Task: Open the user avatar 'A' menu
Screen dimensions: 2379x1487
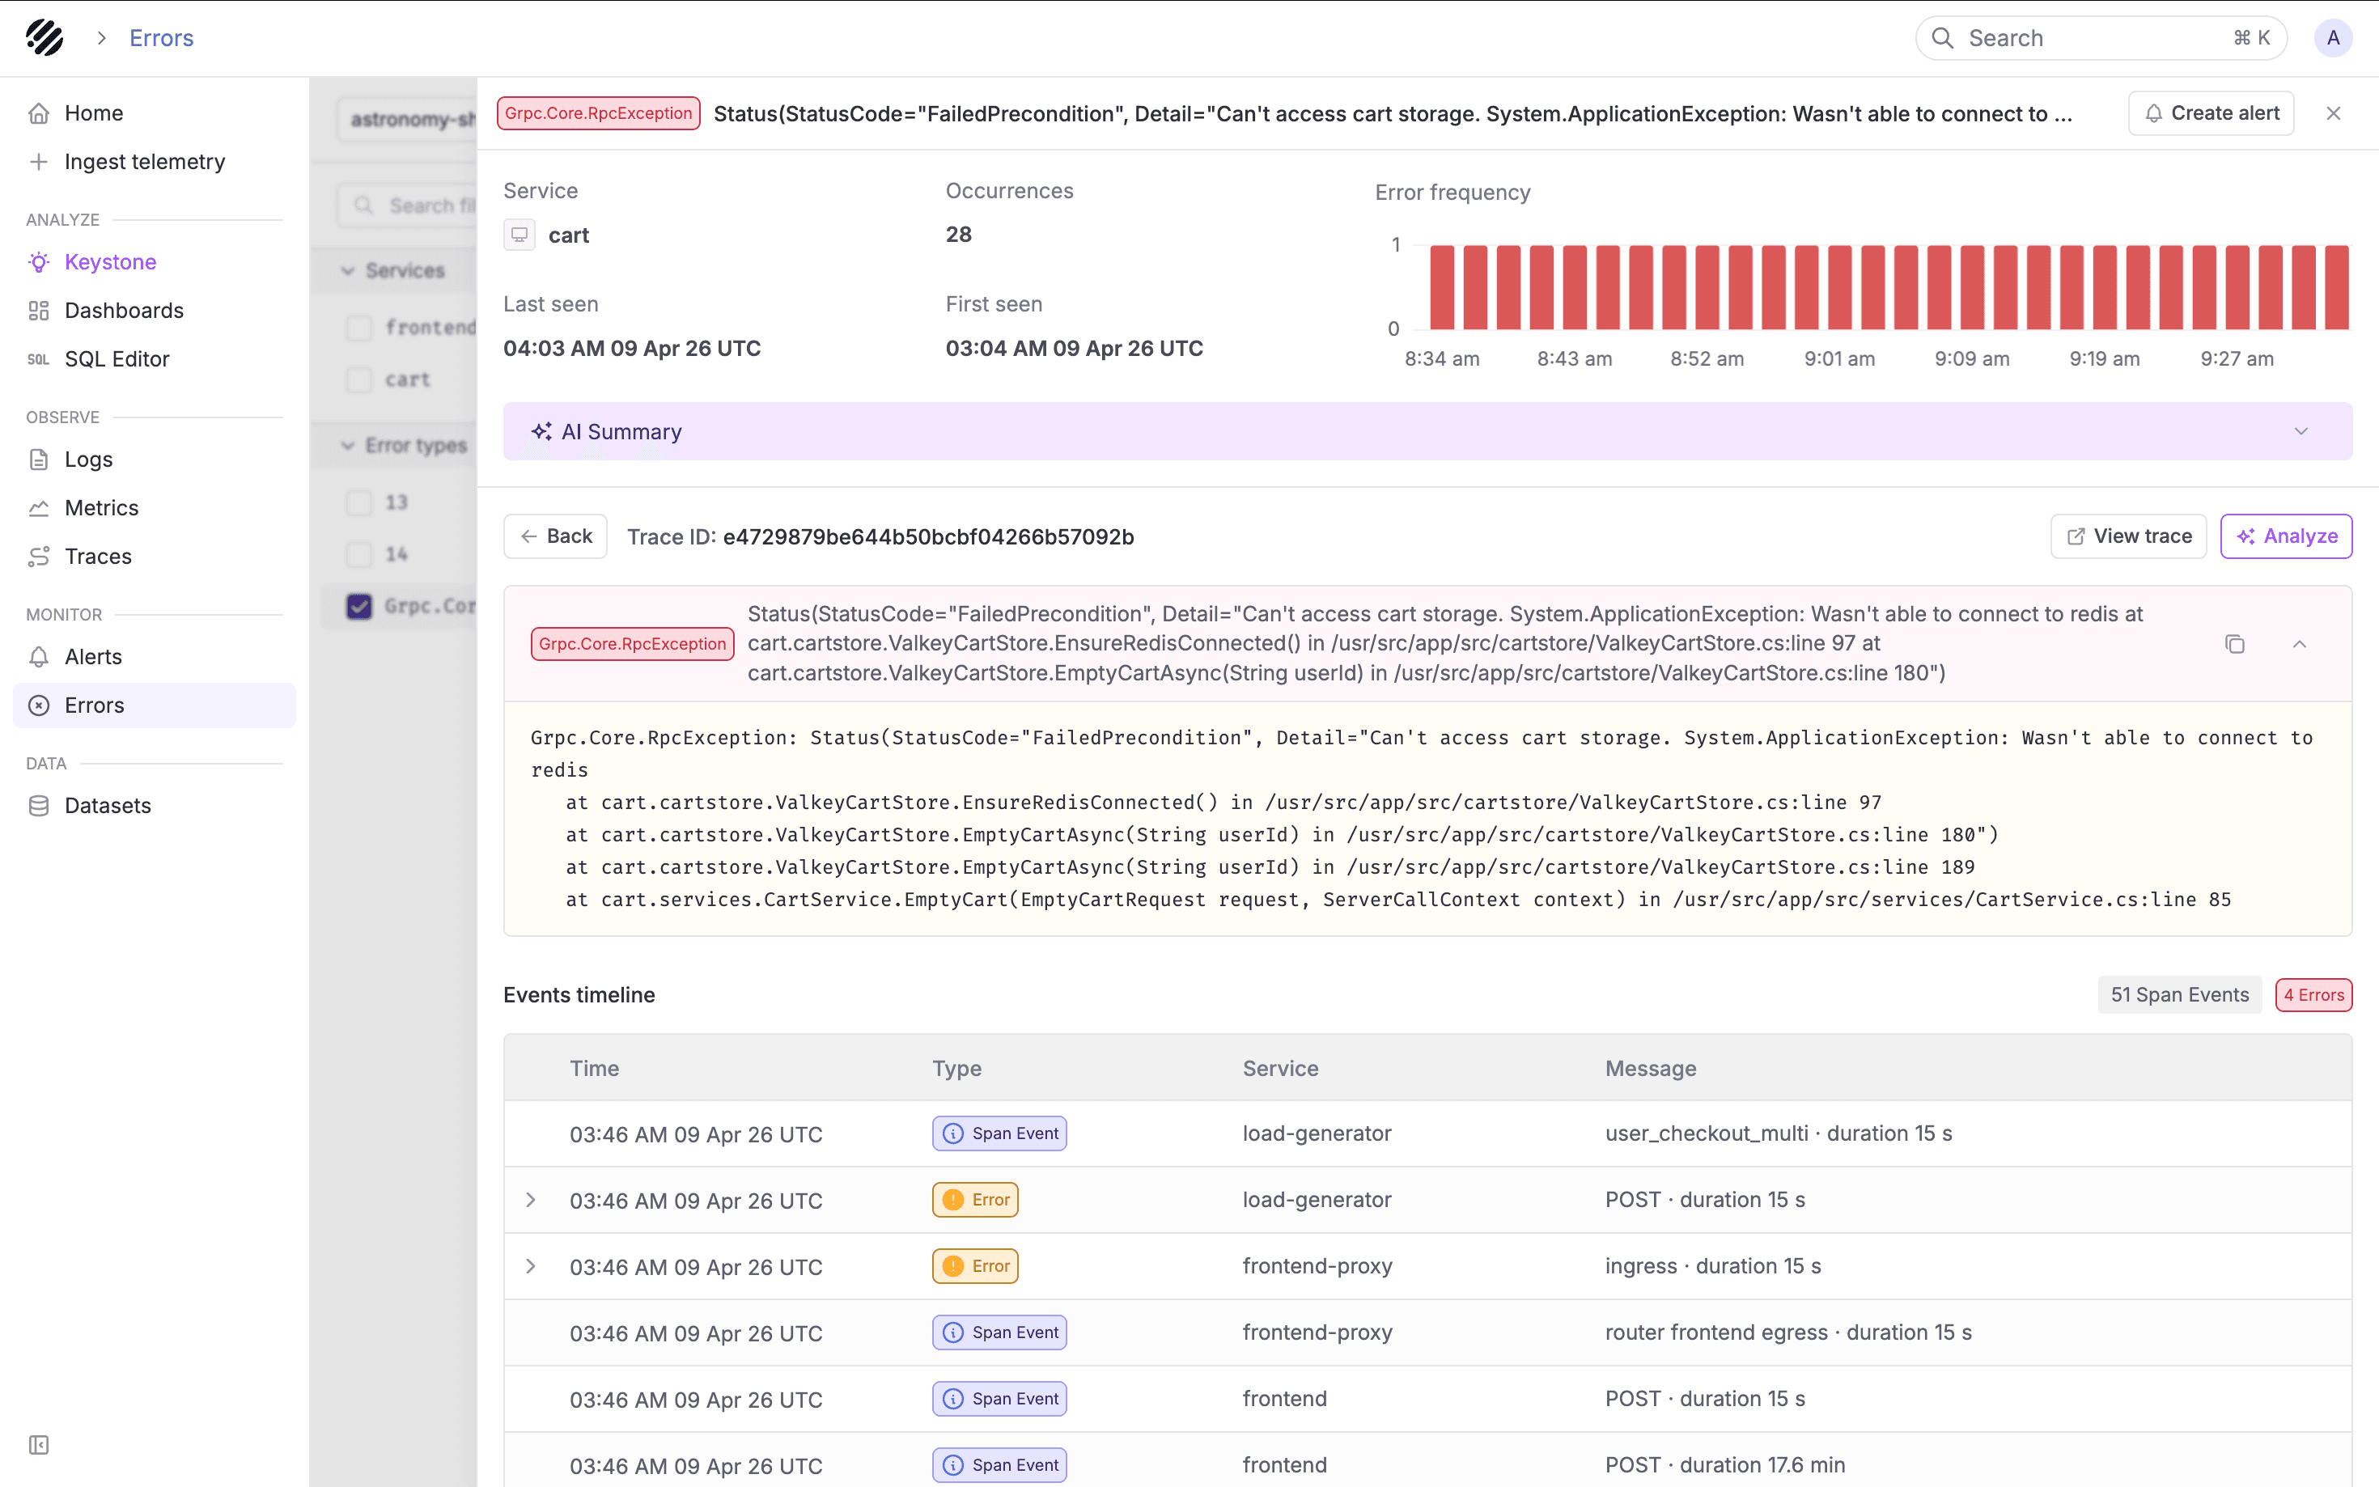Action: tap(2333, 37)
